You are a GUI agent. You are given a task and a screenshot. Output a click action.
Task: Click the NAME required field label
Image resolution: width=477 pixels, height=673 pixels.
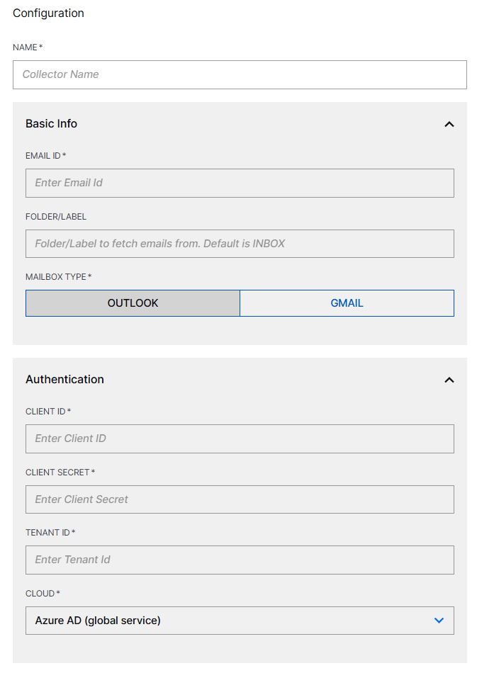pyautogui.click(x=28, y=47)
